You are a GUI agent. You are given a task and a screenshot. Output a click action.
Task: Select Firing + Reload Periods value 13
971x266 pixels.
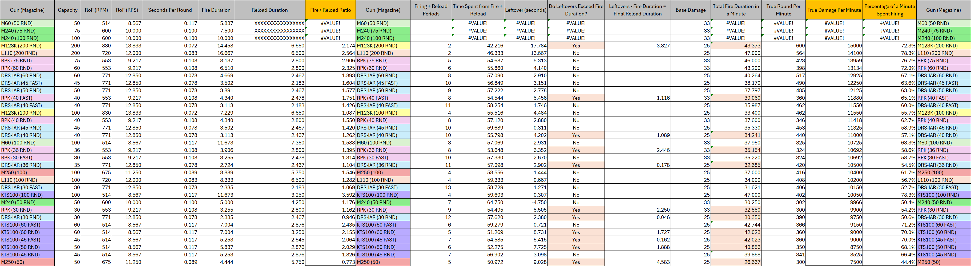tap(431, 187)
